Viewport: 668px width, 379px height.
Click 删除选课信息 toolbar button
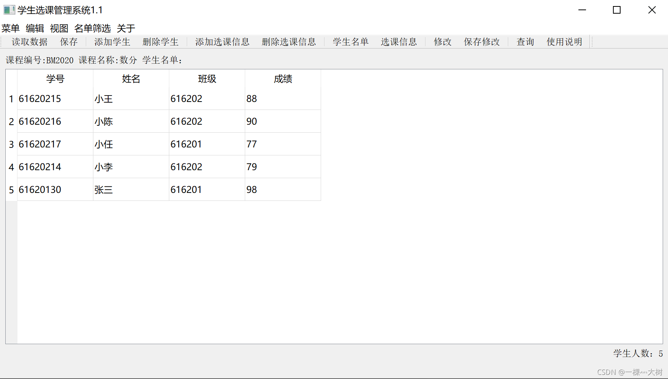pyautogui.click(x=289, y=42)
